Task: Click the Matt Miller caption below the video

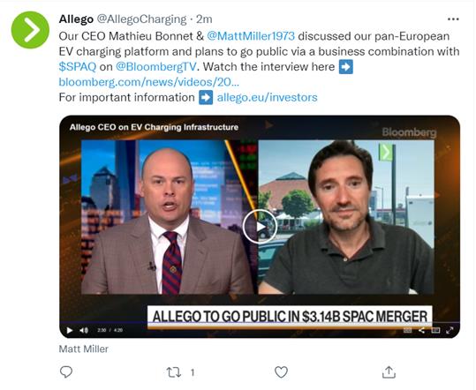Action: [x=84, y=349]
